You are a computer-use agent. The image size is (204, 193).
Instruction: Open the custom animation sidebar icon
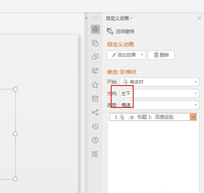95,29
